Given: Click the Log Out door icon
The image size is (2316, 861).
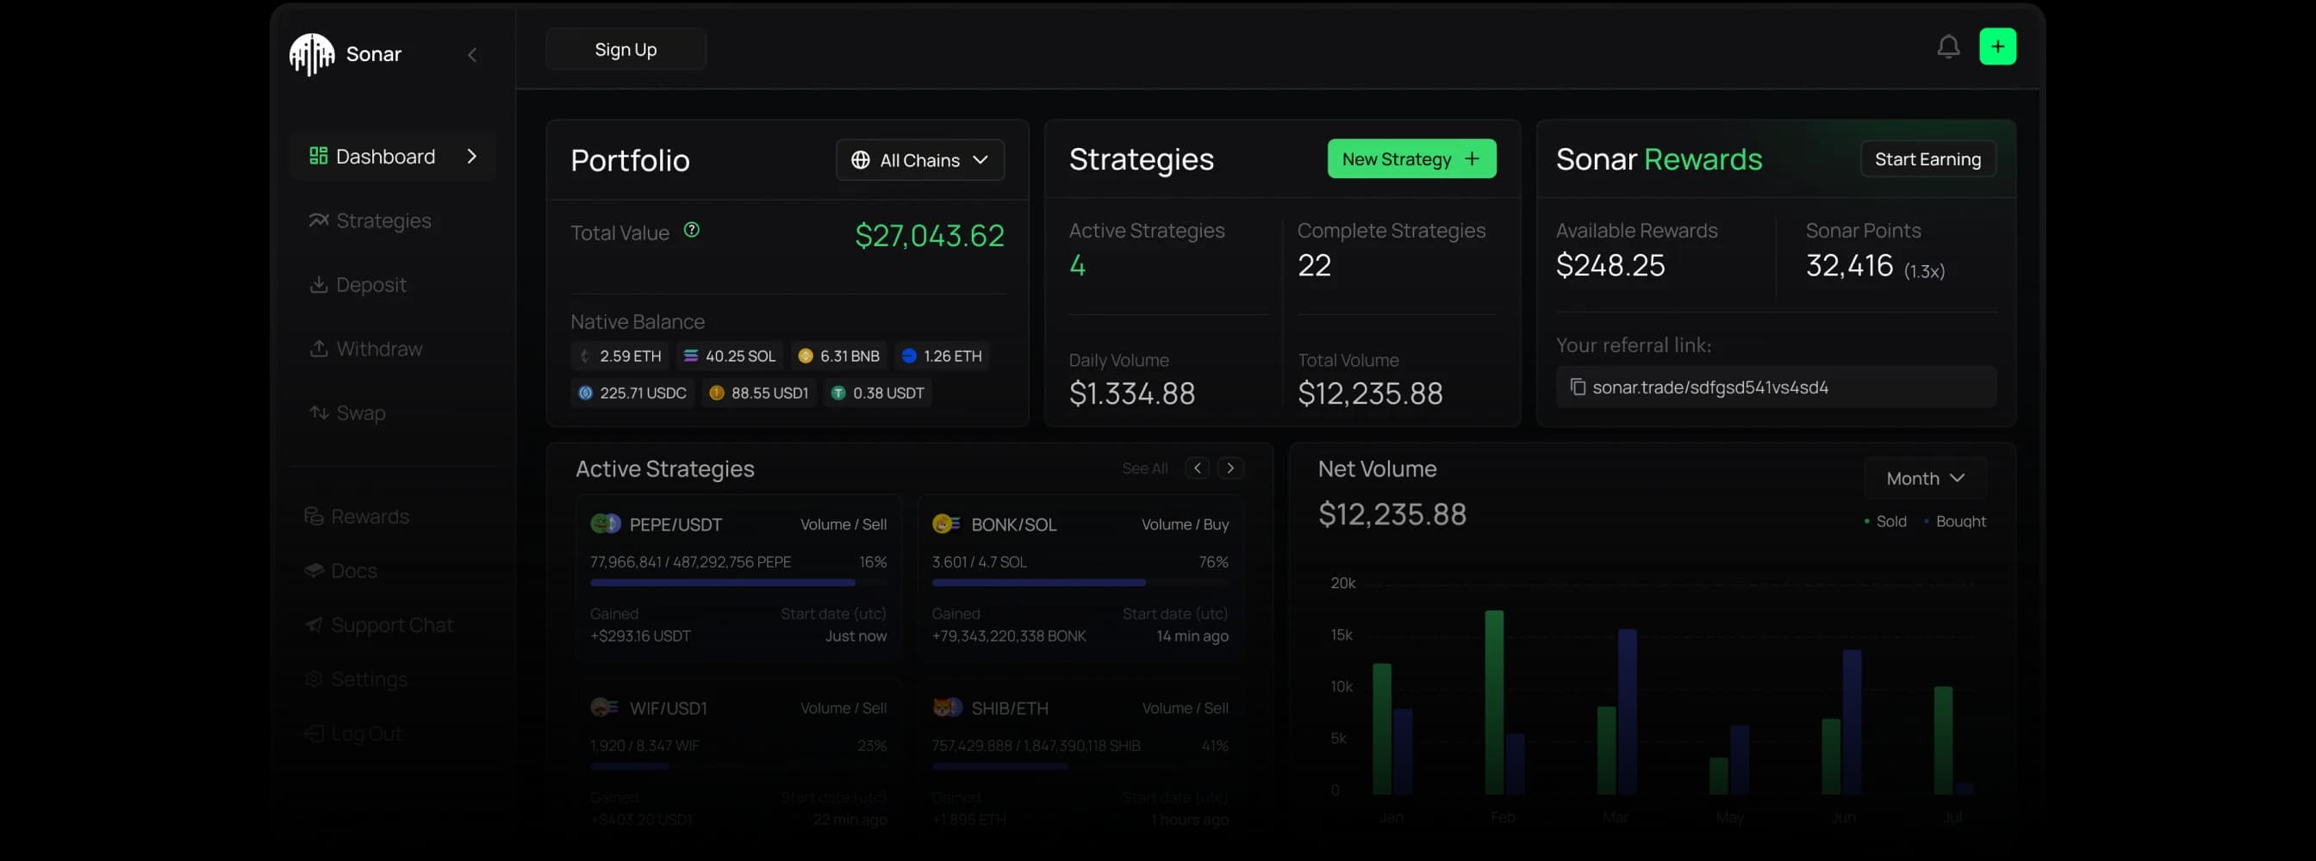Looking at the screenshot, I should (313, 734).
